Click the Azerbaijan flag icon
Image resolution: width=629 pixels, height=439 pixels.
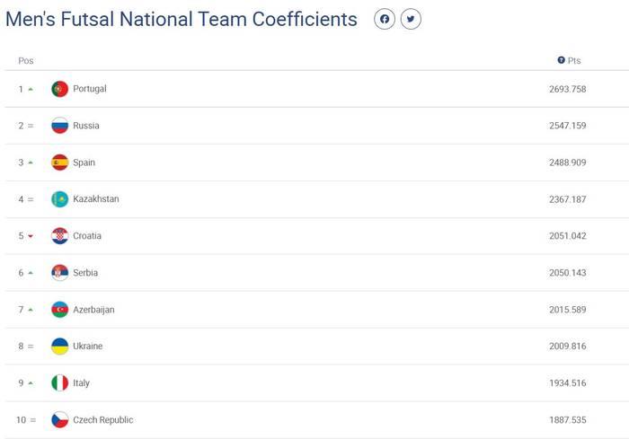(x=60, y=310)
